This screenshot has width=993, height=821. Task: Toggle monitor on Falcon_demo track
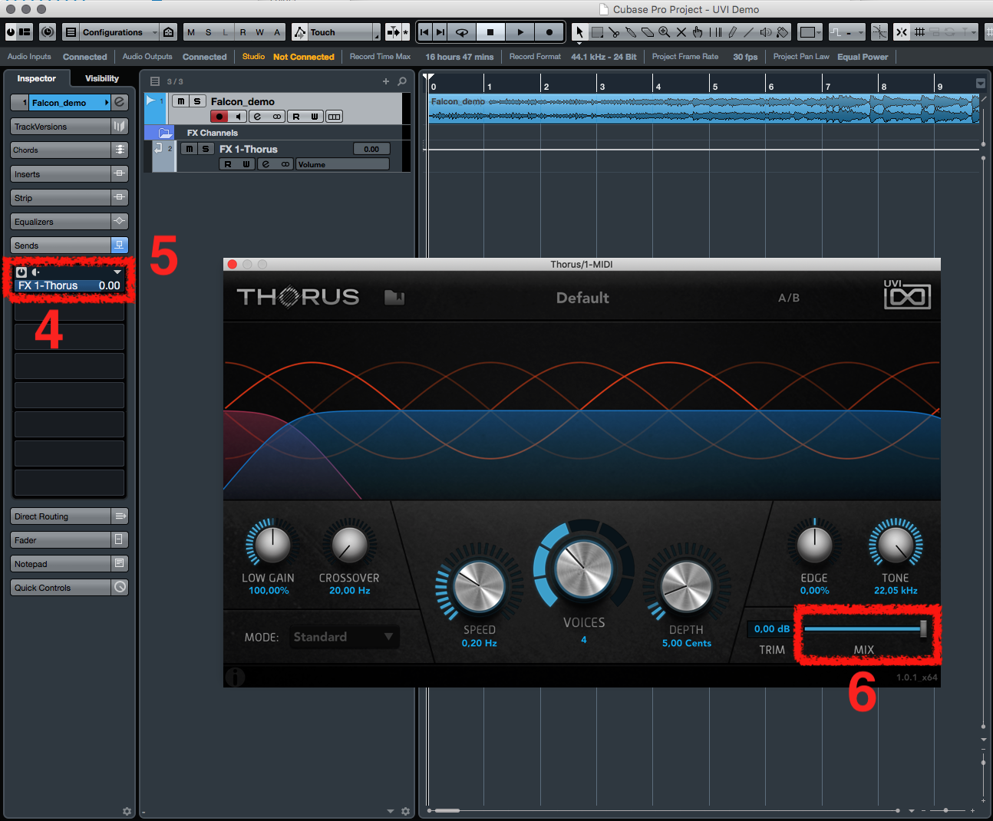point(238,117)
